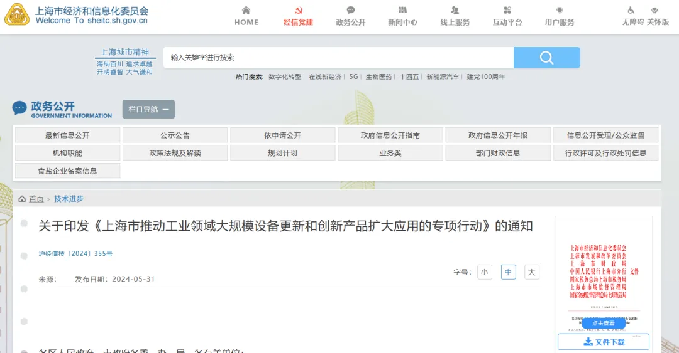
Task: Search hot keyword 十四五
Action: (409, 76)
